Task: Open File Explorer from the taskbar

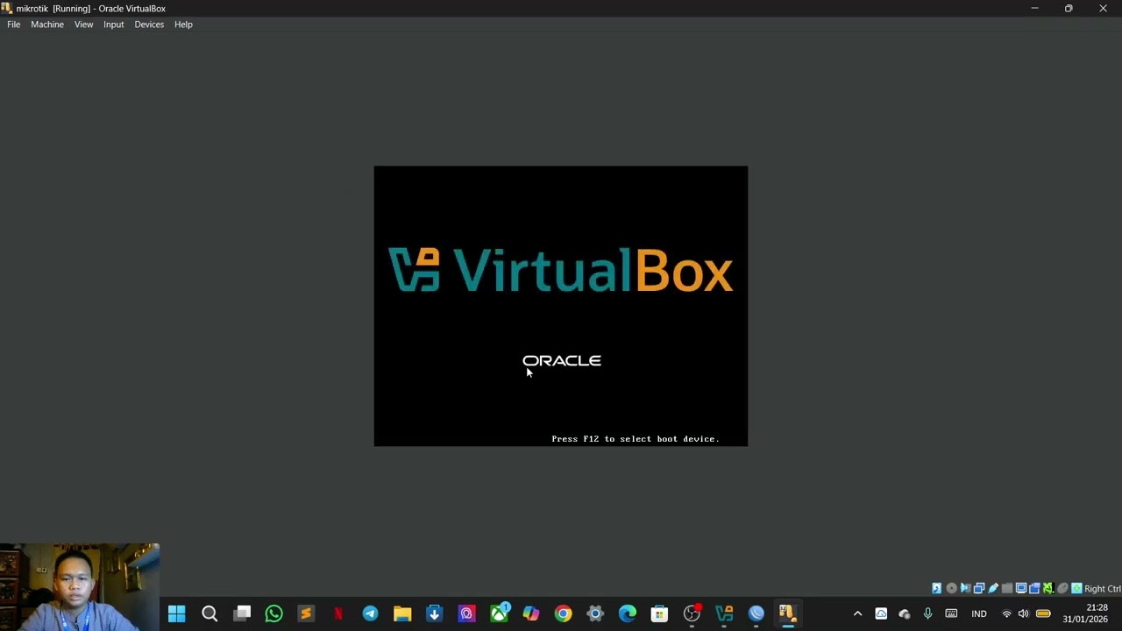Action: pos(402,613)
